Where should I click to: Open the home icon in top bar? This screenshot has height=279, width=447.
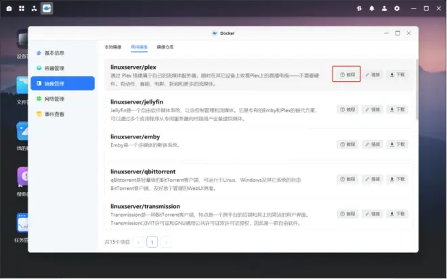coord(9,9)
